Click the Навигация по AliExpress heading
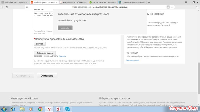This screenshot has height=112, width=200. coord(25,99)
